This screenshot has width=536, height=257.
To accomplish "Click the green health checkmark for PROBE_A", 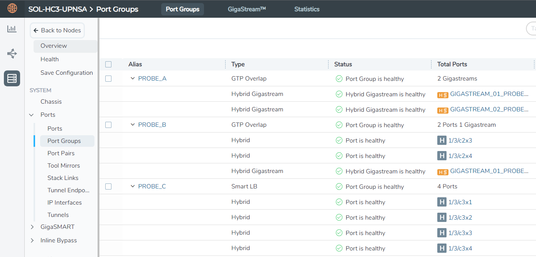I will click(x=339, y=79).
